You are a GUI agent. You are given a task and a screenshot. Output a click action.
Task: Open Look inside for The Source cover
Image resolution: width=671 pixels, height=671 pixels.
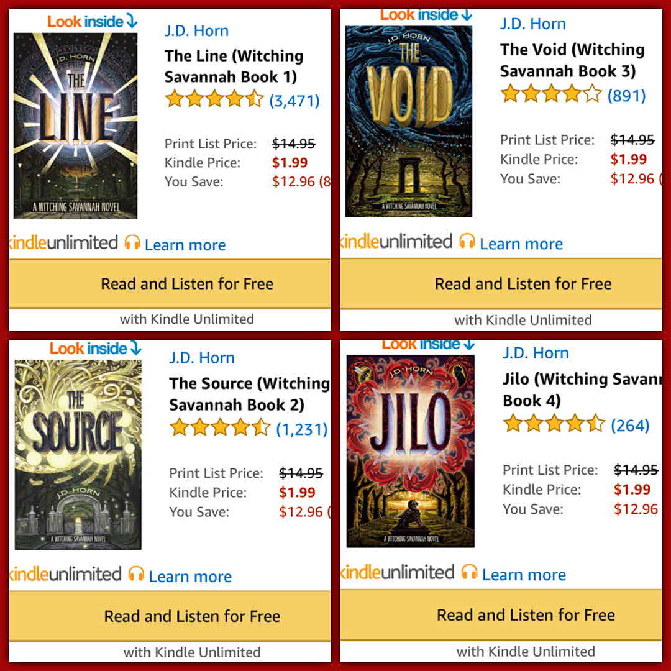(95, 349)
